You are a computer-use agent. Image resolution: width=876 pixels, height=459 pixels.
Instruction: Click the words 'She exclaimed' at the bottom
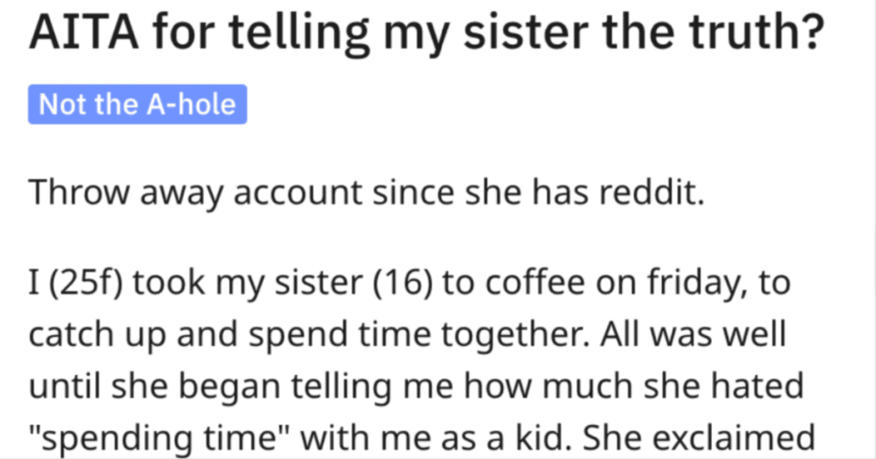pyautogui.click(x=699, y=438)
